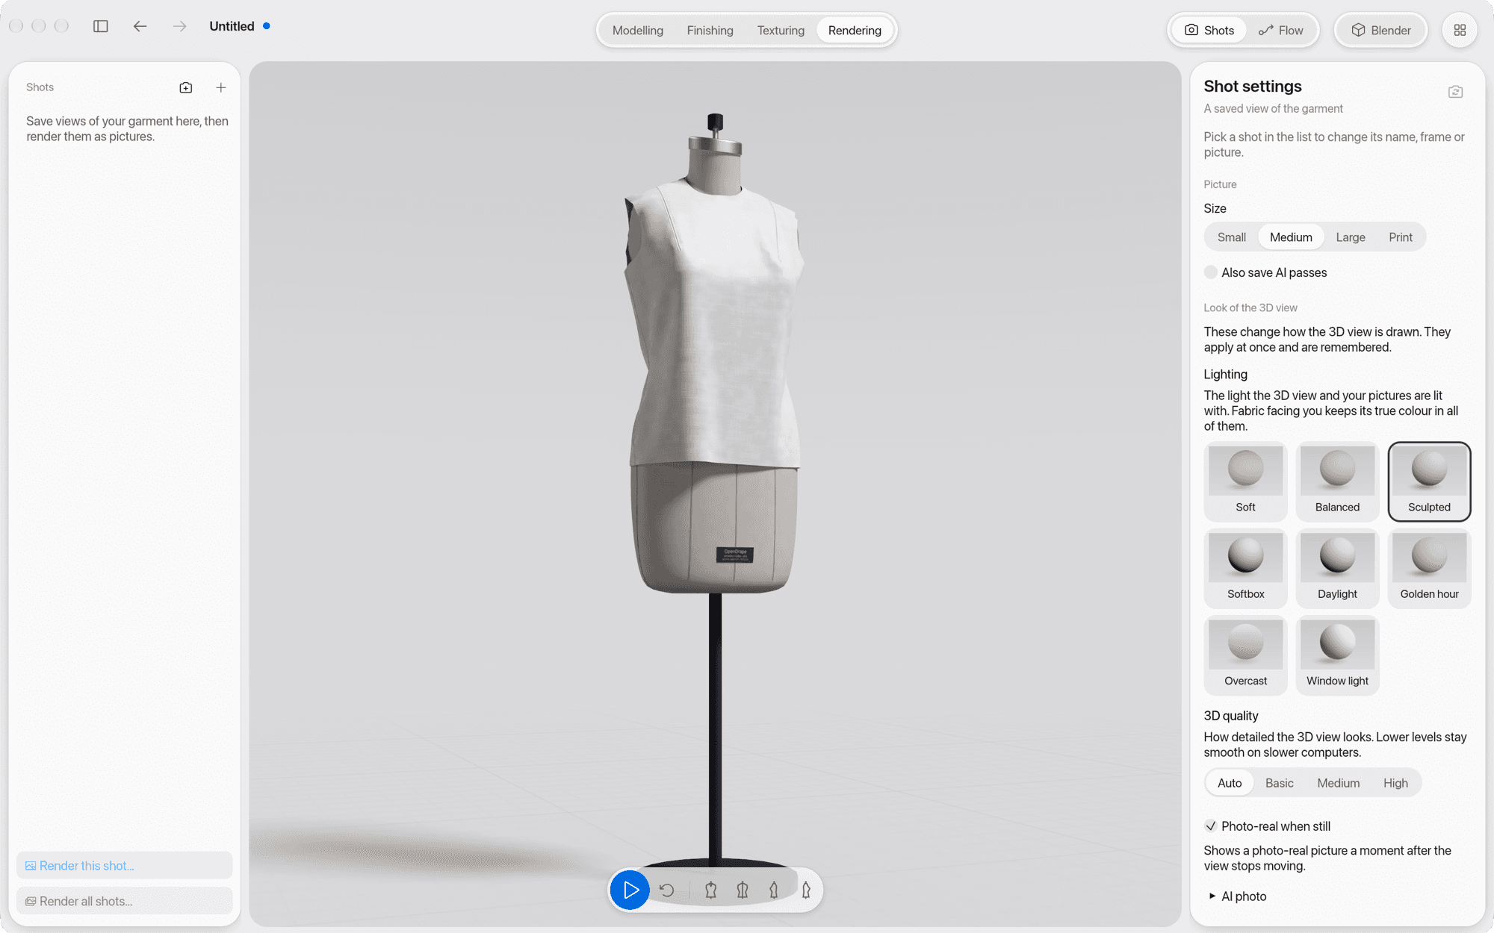
Task: Reset simulation with the circular arrow icon
Action: point(667,890)
